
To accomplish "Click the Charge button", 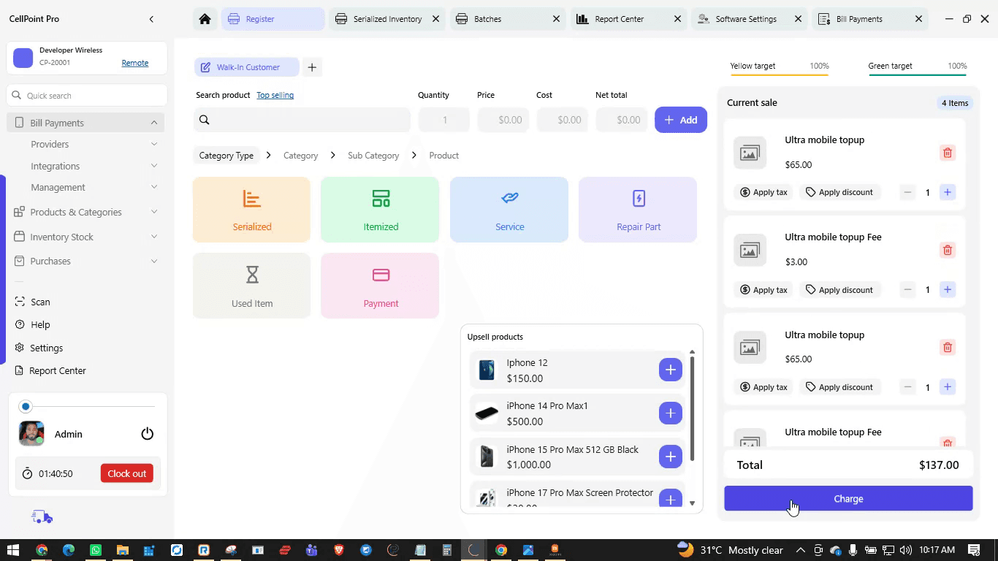I will [x=848, y=499].
